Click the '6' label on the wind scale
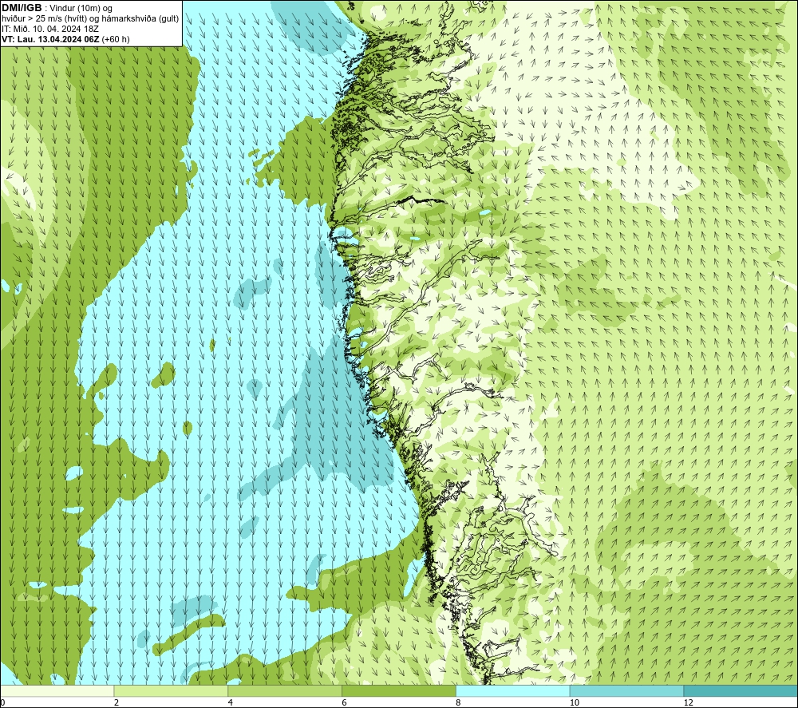The height and width of the screenshot is (708, 798). (x=345, y=702)
